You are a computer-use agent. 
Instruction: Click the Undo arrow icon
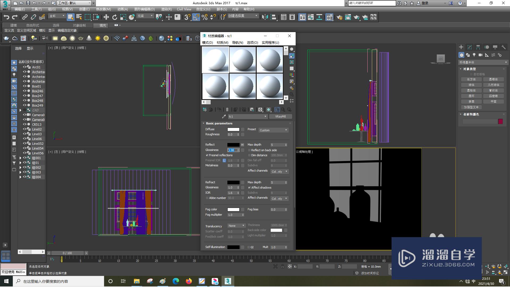tap(6, 17)
